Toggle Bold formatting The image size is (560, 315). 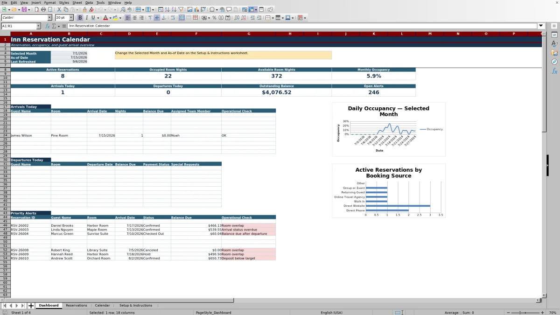(x=80, y=18)
